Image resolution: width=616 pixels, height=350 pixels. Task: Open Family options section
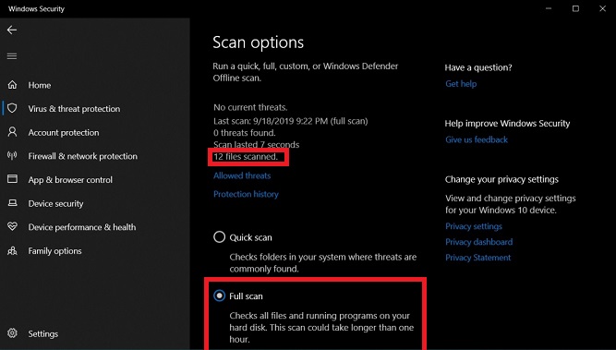pyautogui.click(x=55, y=251)
